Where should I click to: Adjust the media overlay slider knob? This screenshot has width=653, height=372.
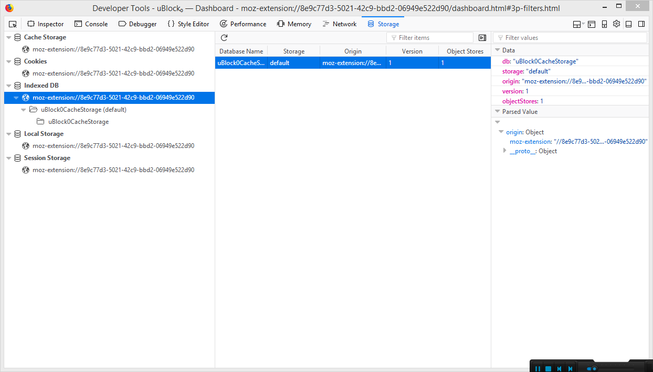pos(594,368)
